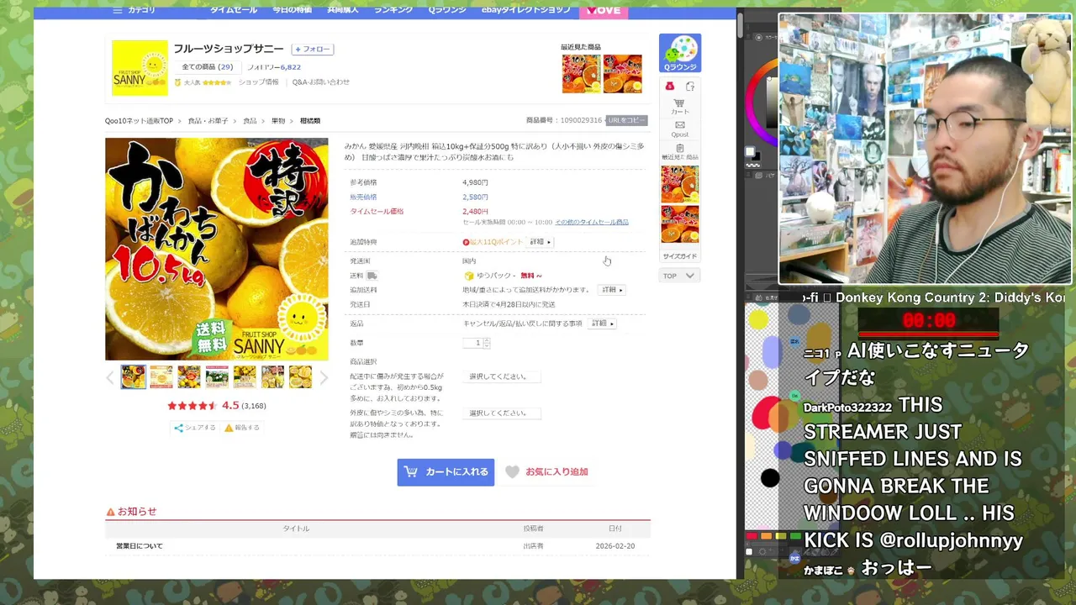Open the サイズガイド sidebar link
This screenshot has height=605, width=1076.
coord(679,256)
